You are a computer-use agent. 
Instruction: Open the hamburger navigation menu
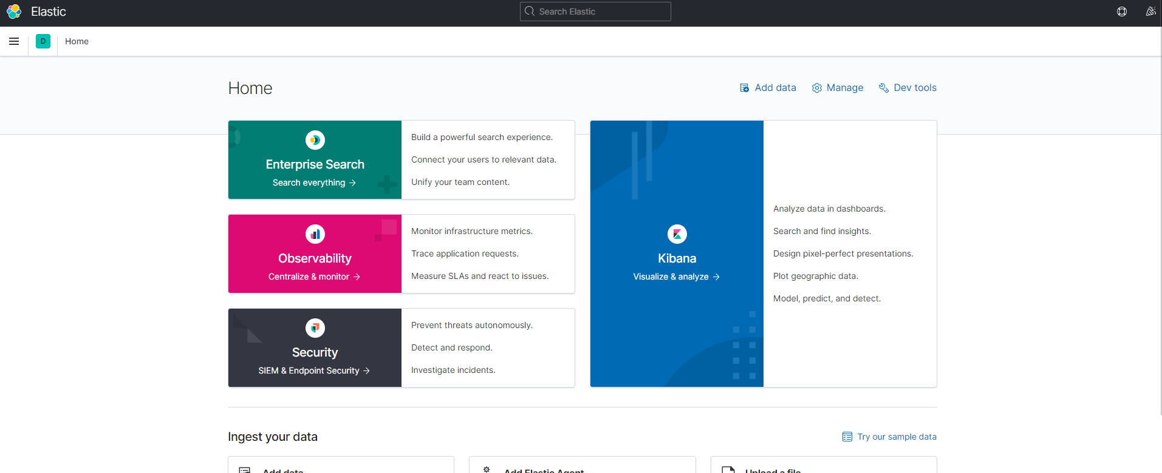point(14,41)
